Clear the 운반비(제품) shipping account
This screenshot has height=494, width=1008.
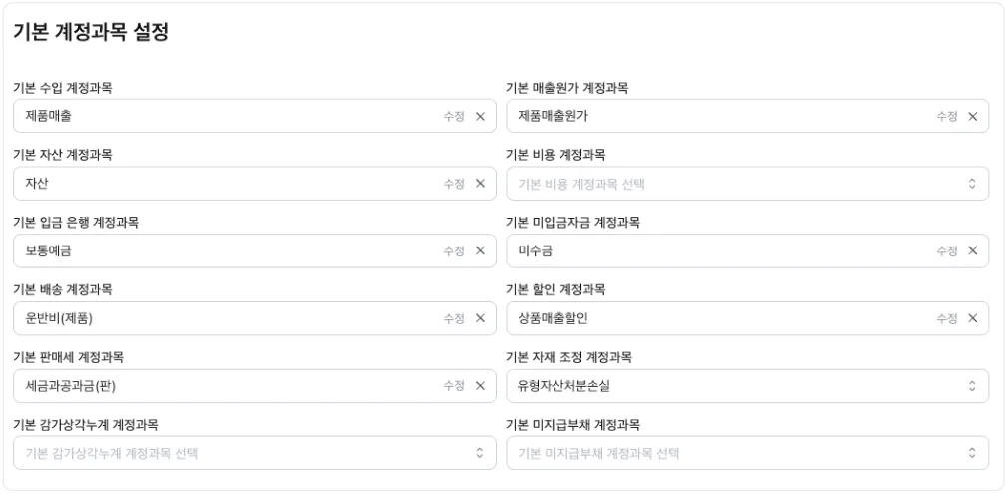pyautogui.click(x=480, y=318)
